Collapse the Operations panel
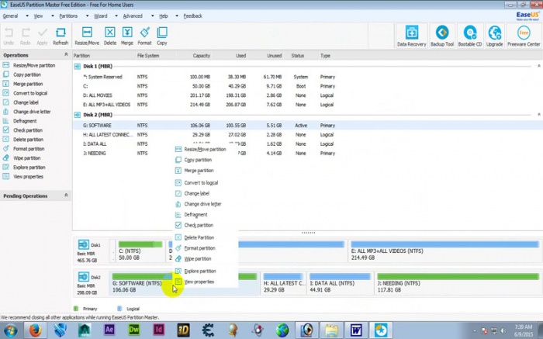Screen dimensions: 543x339 click(66, 55)
